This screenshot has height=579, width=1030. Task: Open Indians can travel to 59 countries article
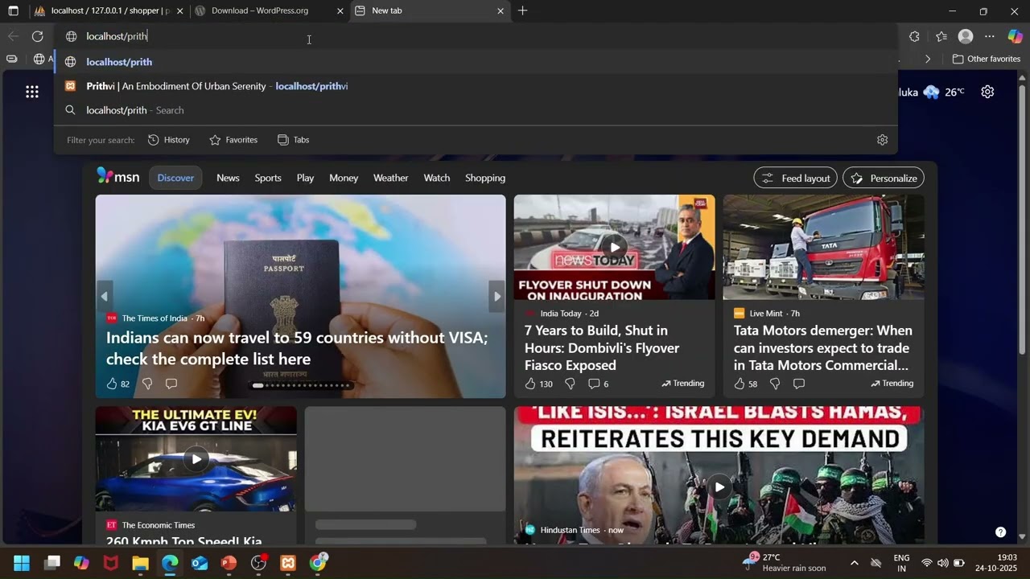click(x=297, y=348)
